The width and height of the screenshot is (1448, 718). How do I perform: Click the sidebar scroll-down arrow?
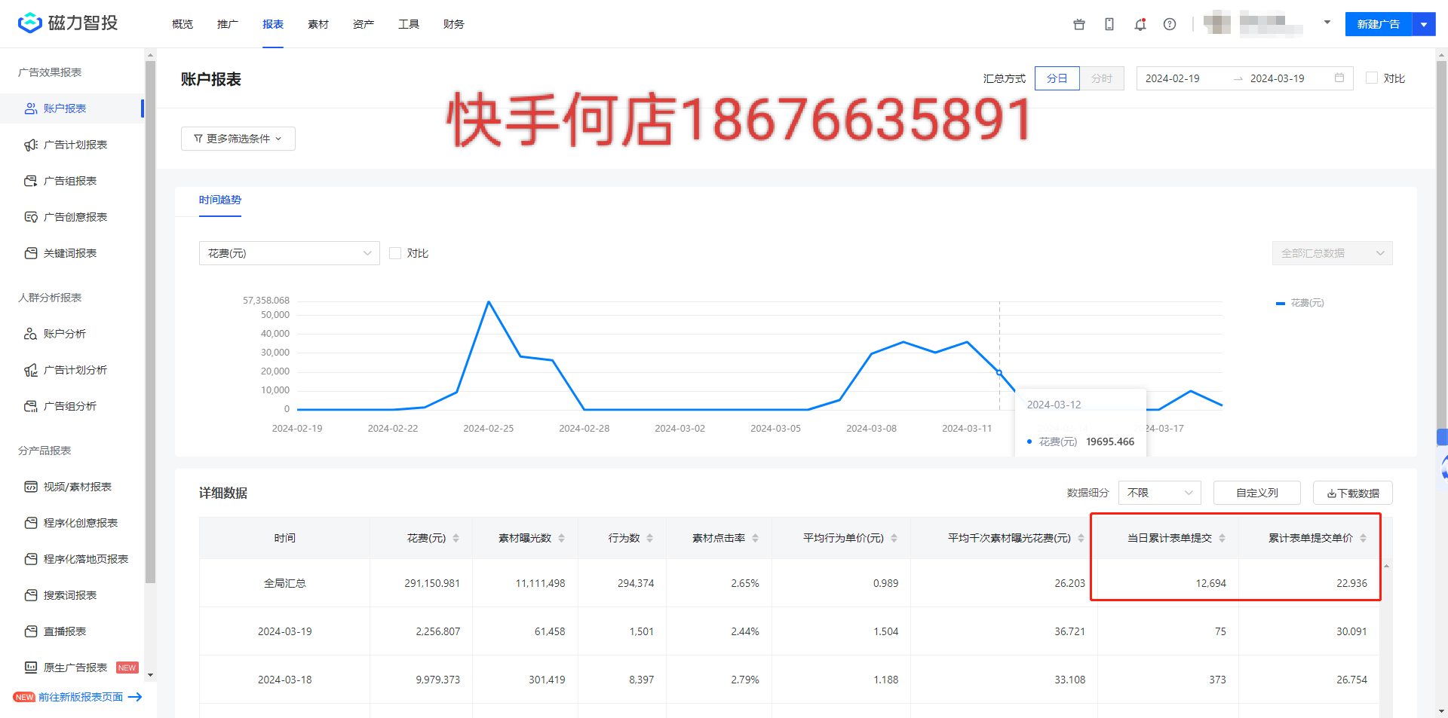[150, 675]
